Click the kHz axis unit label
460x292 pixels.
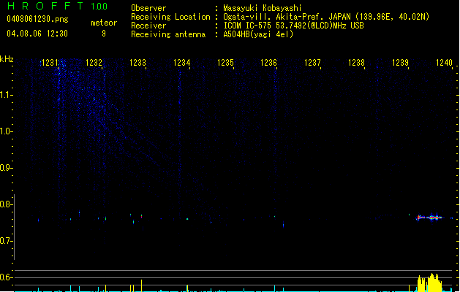coord(7,59)
